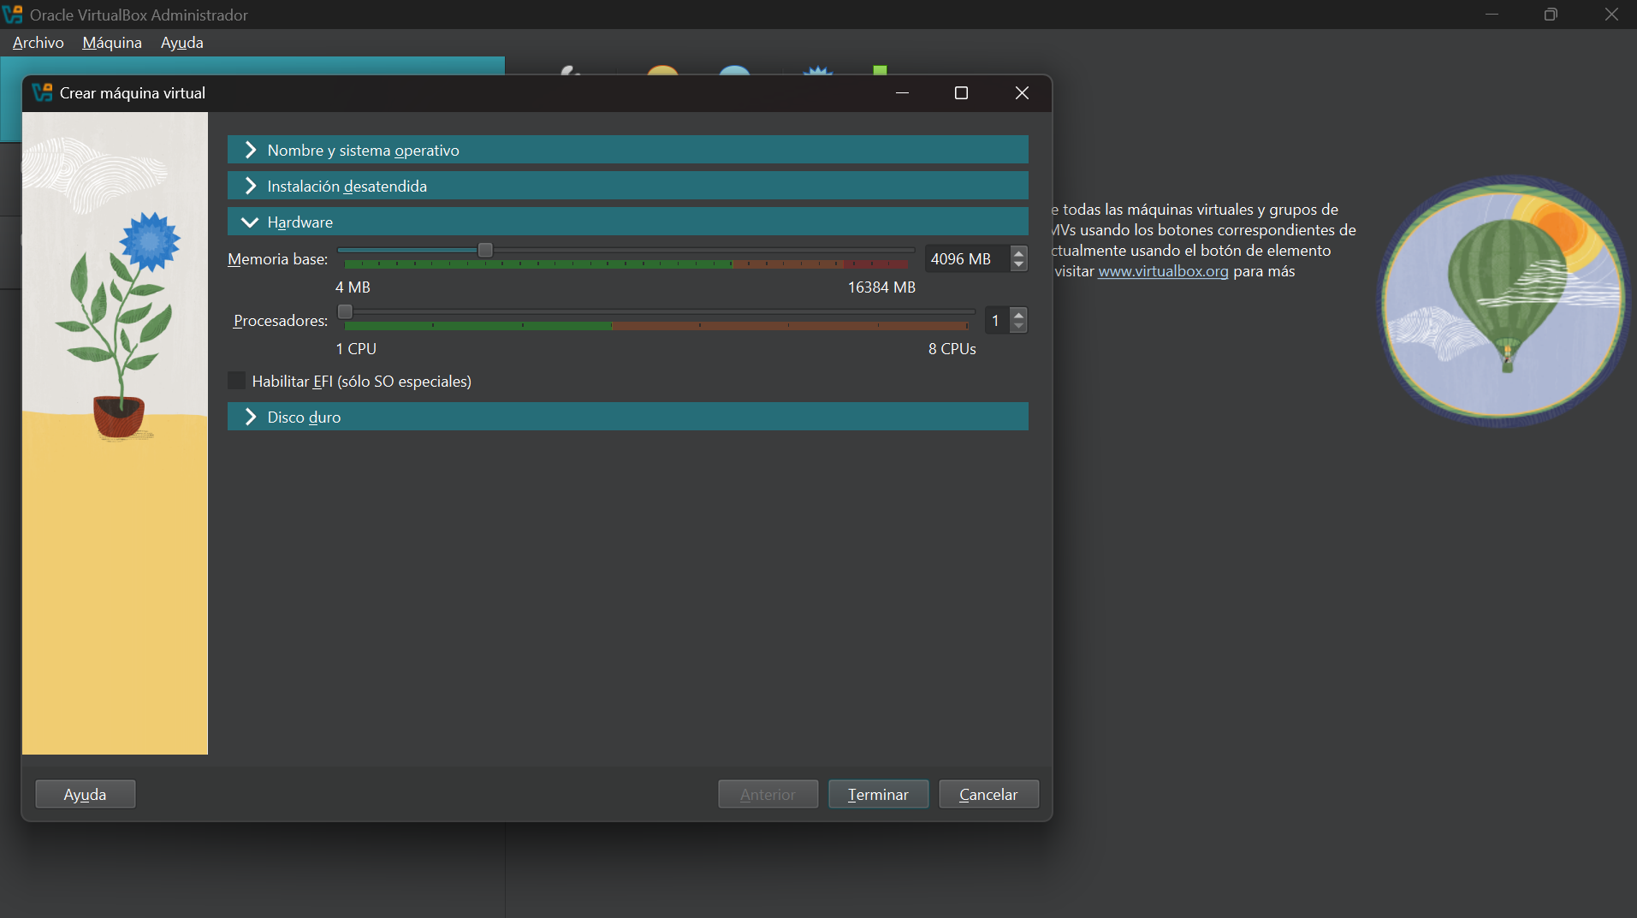Maximize the Crear máquina virtual dialog

tap(961, 92)
